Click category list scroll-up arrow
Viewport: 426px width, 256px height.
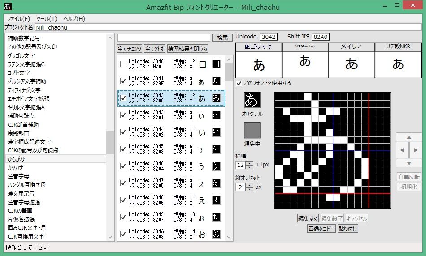[x=110, y=38]
